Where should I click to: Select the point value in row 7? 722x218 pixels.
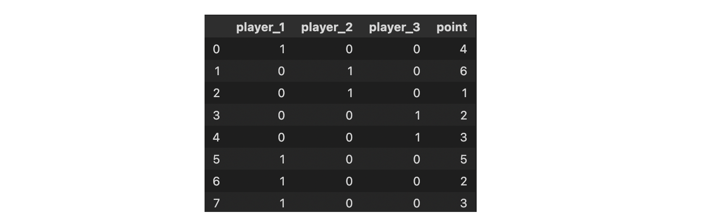(464, 203)
